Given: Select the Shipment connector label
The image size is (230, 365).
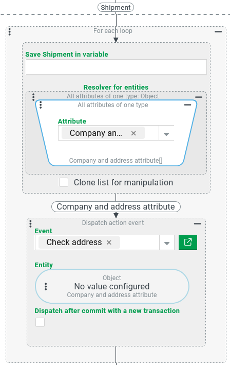Looking at the screenshot, I should pos(116,7).
